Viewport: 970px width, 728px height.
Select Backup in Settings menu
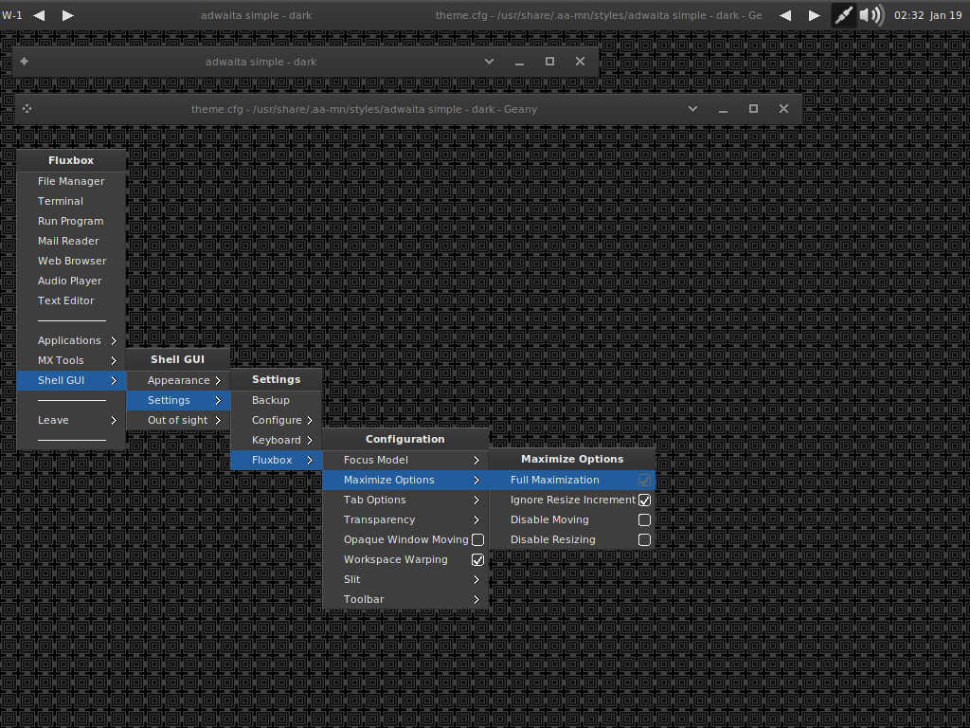tap(276, 400)
